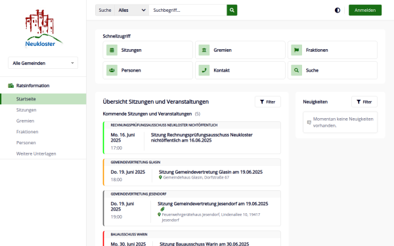Screen dimensions: 394x246
Task: Click the Kontakt phone icon in Schnellzugriff
Action: coord(204,70)
